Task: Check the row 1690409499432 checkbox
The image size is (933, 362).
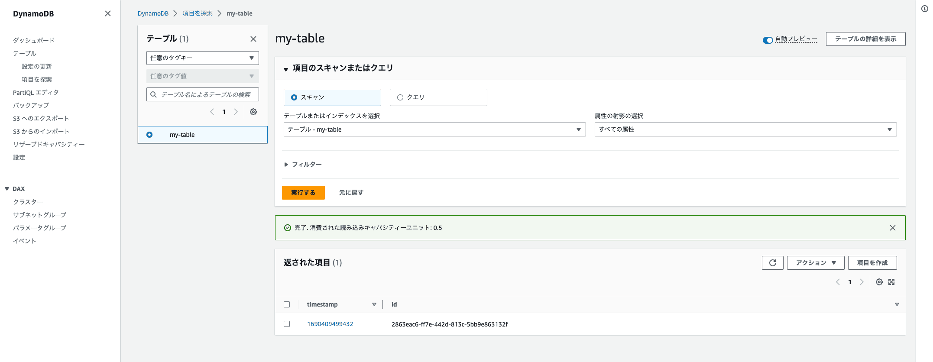Action: click(x=287, y=324)
